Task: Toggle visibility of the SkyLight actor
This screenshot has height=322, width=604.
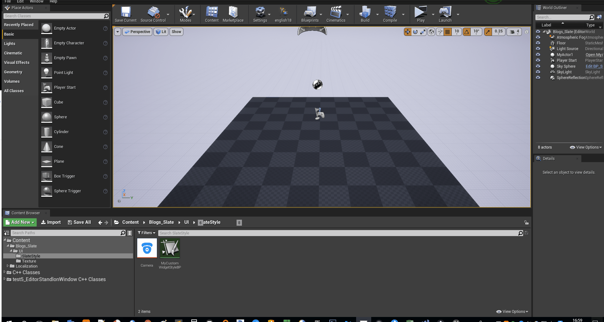Action: coord(538,72)
